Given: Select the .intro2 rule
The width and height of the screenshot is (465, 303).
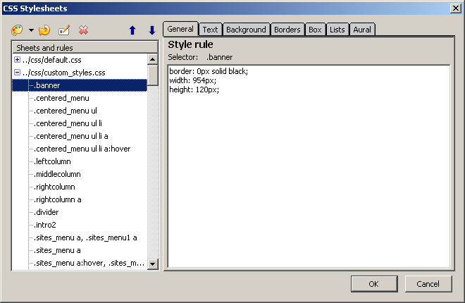Looking at the screenshot, I should 45,225.
